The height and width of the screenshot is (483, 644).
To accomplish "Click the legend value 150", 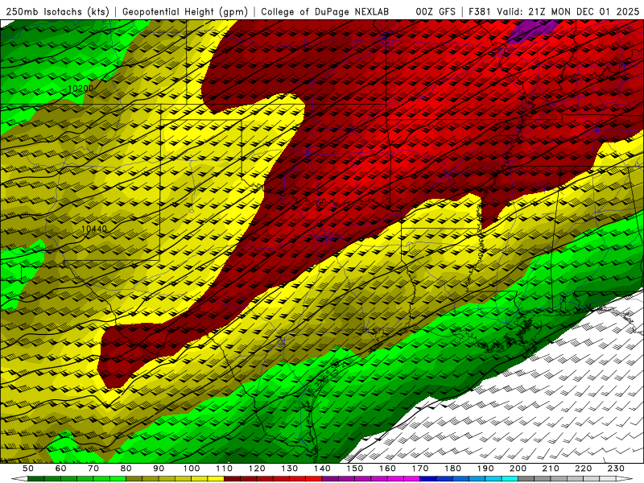I will coord(355,469).
